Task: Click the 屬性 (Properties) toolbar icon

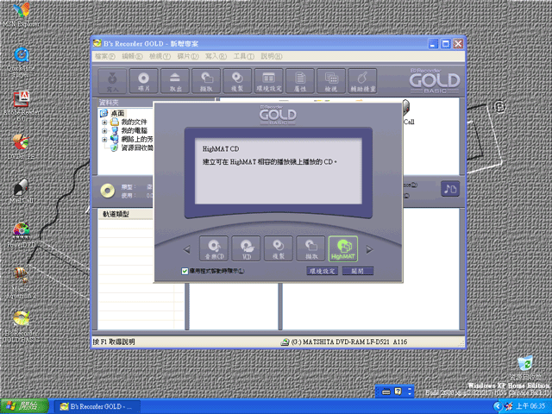Action: click(300, 81)
